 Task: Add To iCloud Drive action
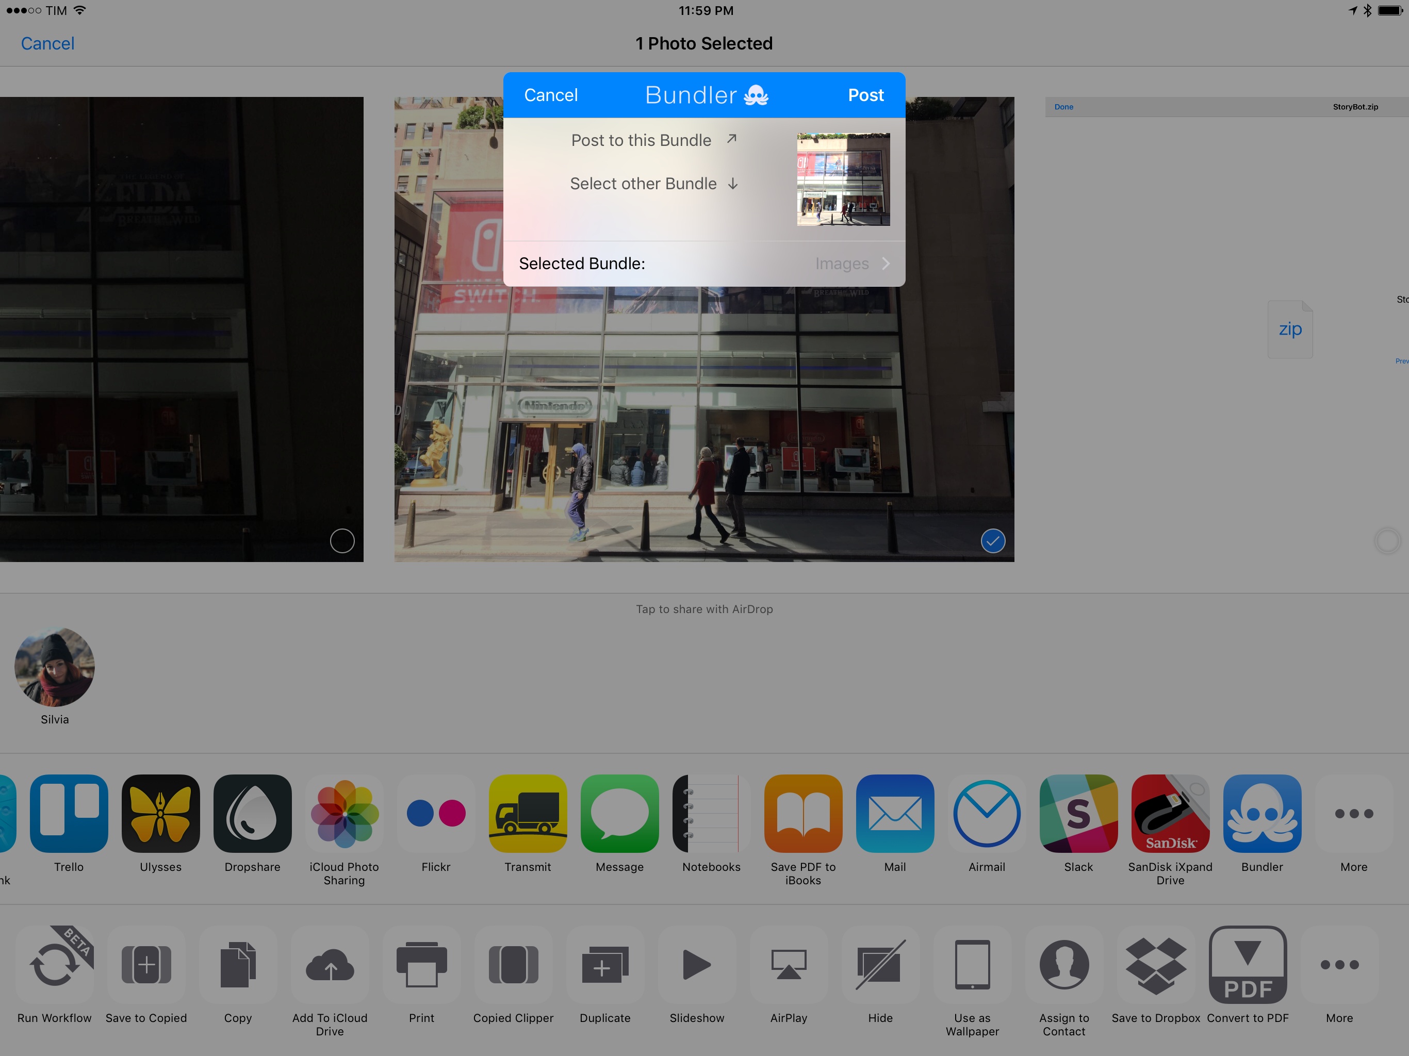point(330,964)
